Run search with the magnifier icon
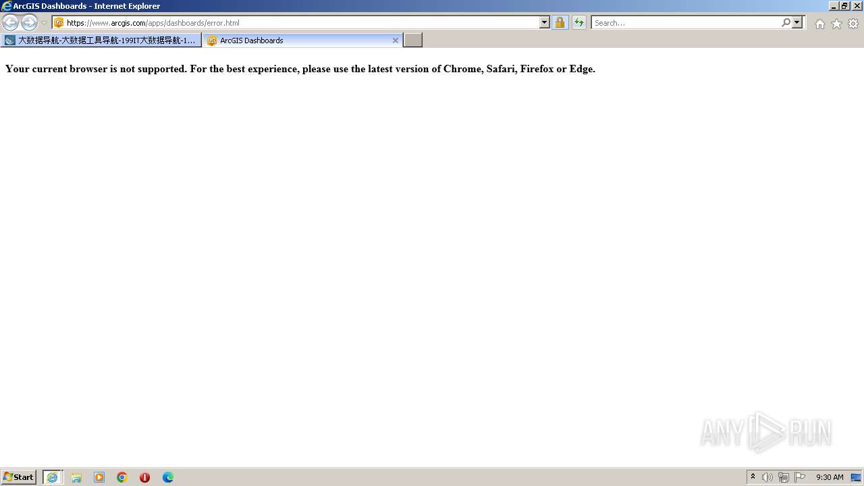The image size is (864, 486). click(x=786, y=22)
